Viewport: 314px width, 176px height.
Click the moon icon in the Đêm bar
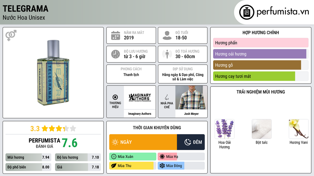pyautogui.click(x=188, y=142)
